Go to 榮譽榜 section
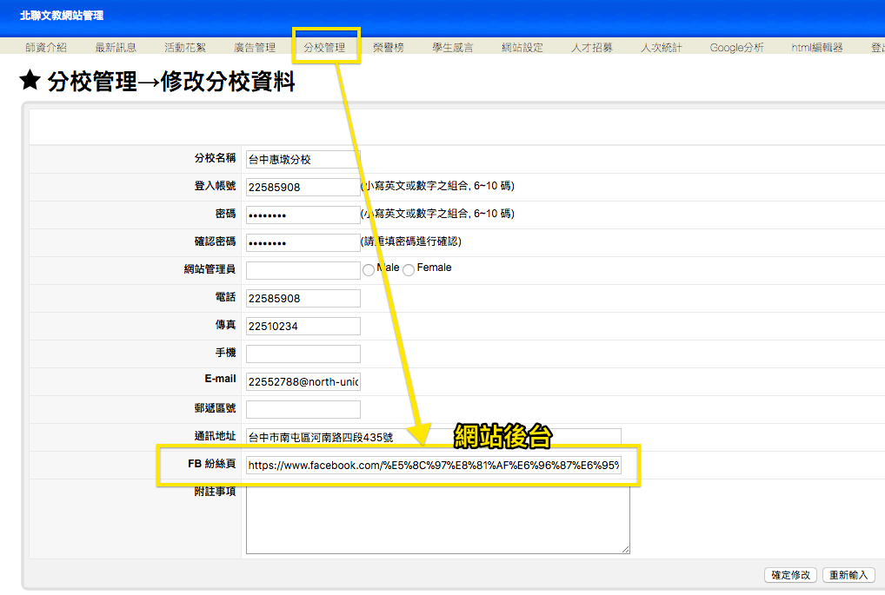 point(388,48)
